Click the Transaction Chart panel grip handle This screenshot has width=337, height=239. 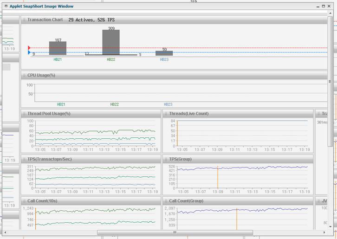click(24, 20)
